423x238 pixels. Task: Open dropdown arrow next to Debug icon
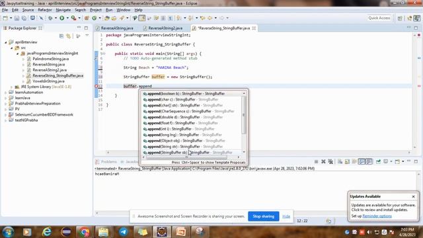coord(56,18)
